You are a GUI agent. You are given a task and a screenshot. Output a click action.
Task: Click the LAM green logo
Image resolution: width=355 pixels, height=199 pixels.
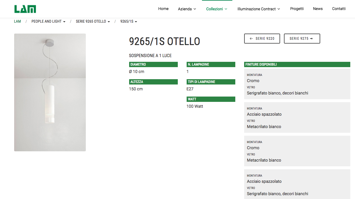click(x=25, y=9)
